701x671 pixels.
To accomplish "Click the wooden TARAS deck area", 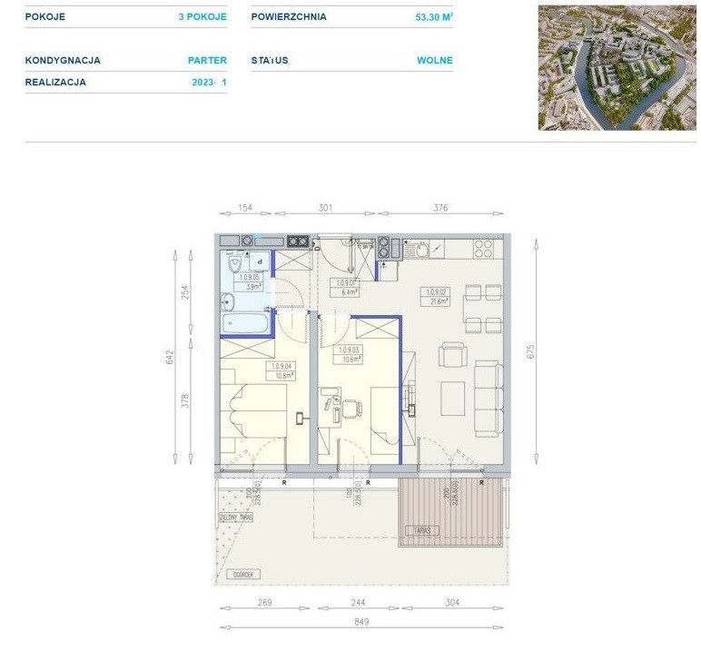I will [450, 512].
